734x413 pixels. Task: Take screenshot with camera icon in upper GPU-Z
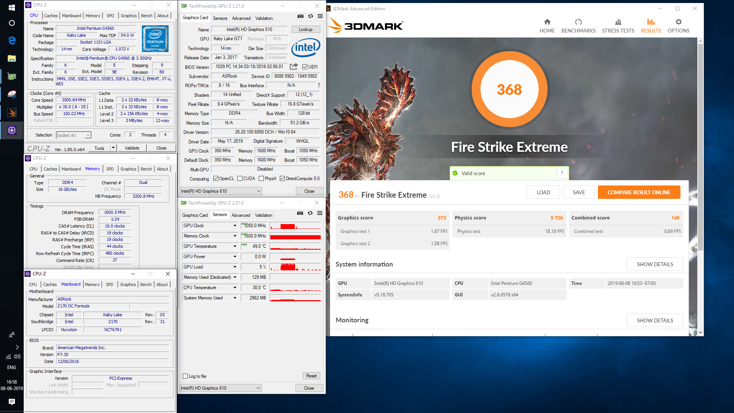[x=300, y=16]
